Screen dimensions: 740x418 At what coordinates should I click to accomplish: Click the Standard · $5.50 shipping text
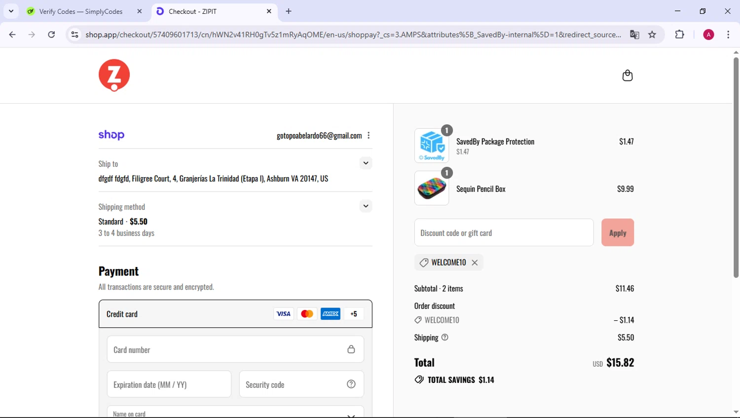coord(123,222)
